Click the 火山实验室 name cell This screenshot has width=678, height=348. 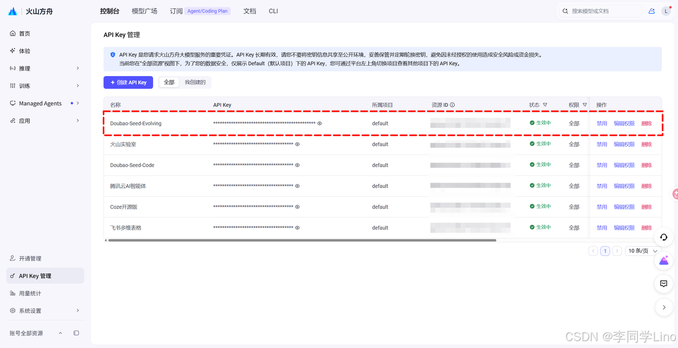123,144
